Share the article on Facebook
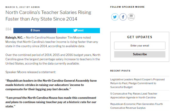Viewport: 174px width, 111px height. coord(35,30)
